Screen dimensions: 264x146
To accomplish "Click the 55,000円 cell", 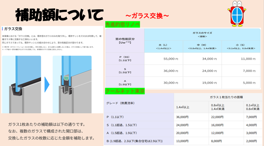I will 164,59.
